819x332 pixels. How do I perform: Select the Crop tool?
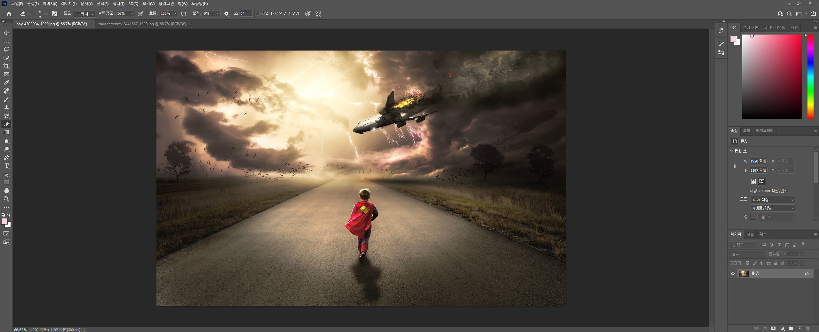(x=6, y=66)
